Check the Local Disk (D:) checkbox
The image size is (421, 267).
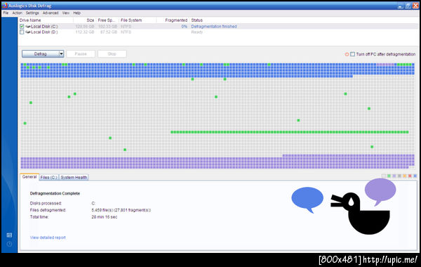click(22, 32)
